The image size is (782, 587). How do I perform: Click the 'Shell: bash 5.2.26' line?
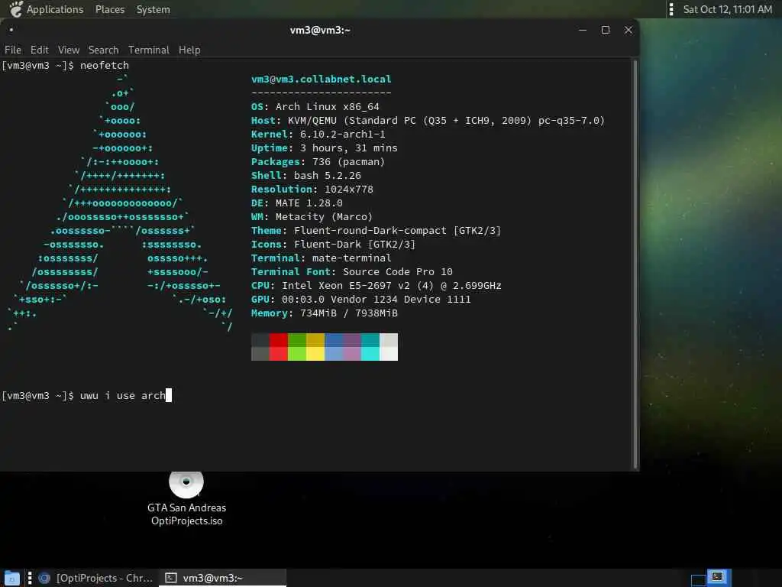tap(305, 175)
